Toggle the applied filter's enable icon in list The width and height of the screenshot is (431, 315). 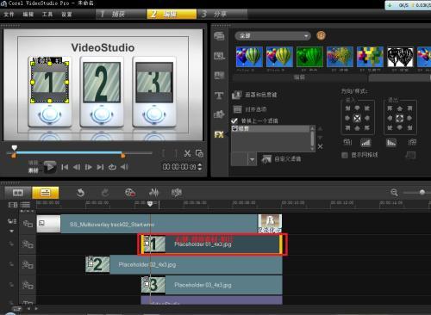pos(234,128)
